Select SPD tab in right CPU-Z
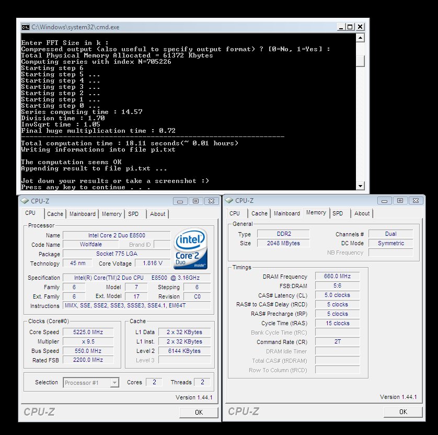Screen dimensions: 438x435 (338, 213)
